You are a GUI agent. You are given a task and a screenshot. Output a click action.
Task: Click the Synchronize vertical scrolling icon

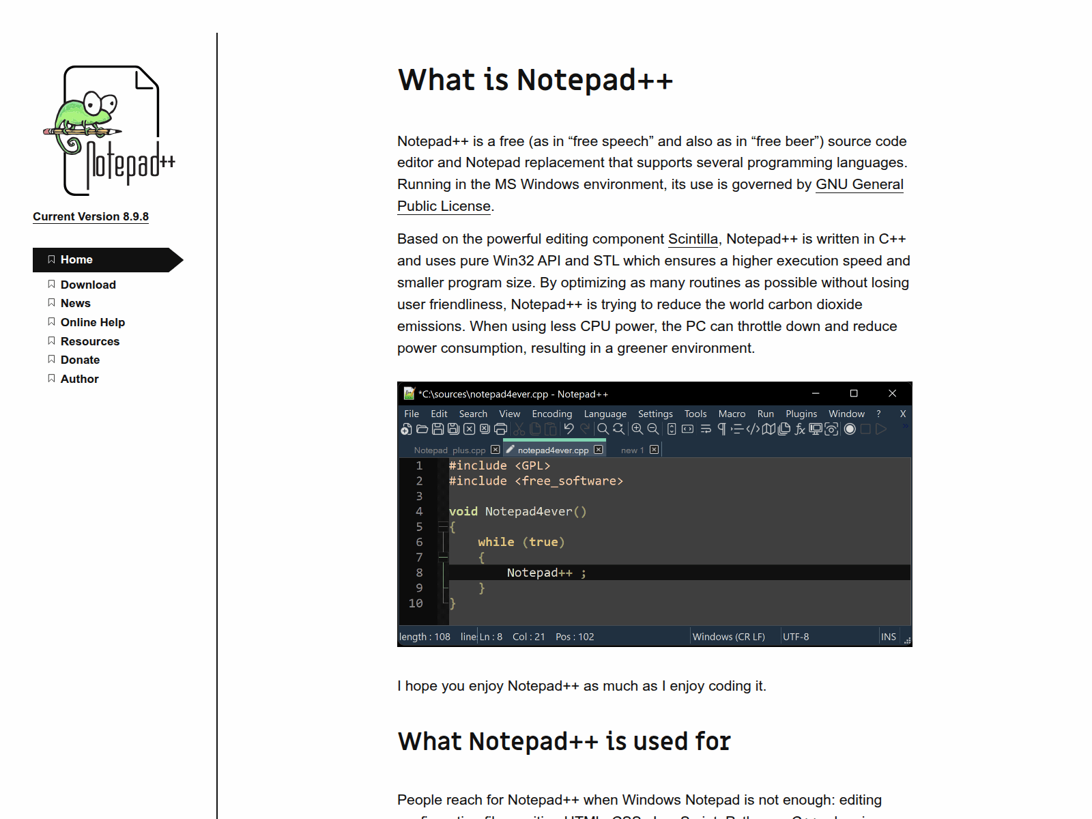coord(672,429)
